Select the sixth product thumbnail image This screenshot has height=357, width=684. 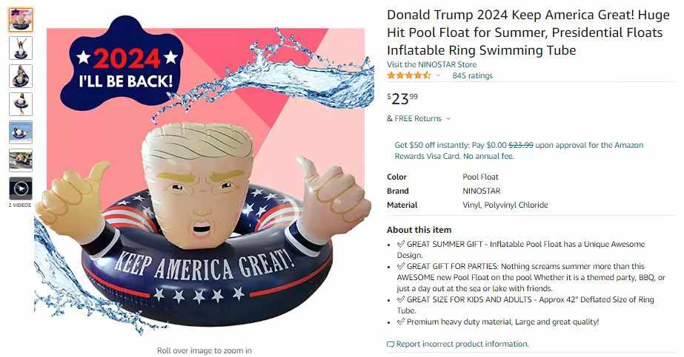[x=21, y=160]
